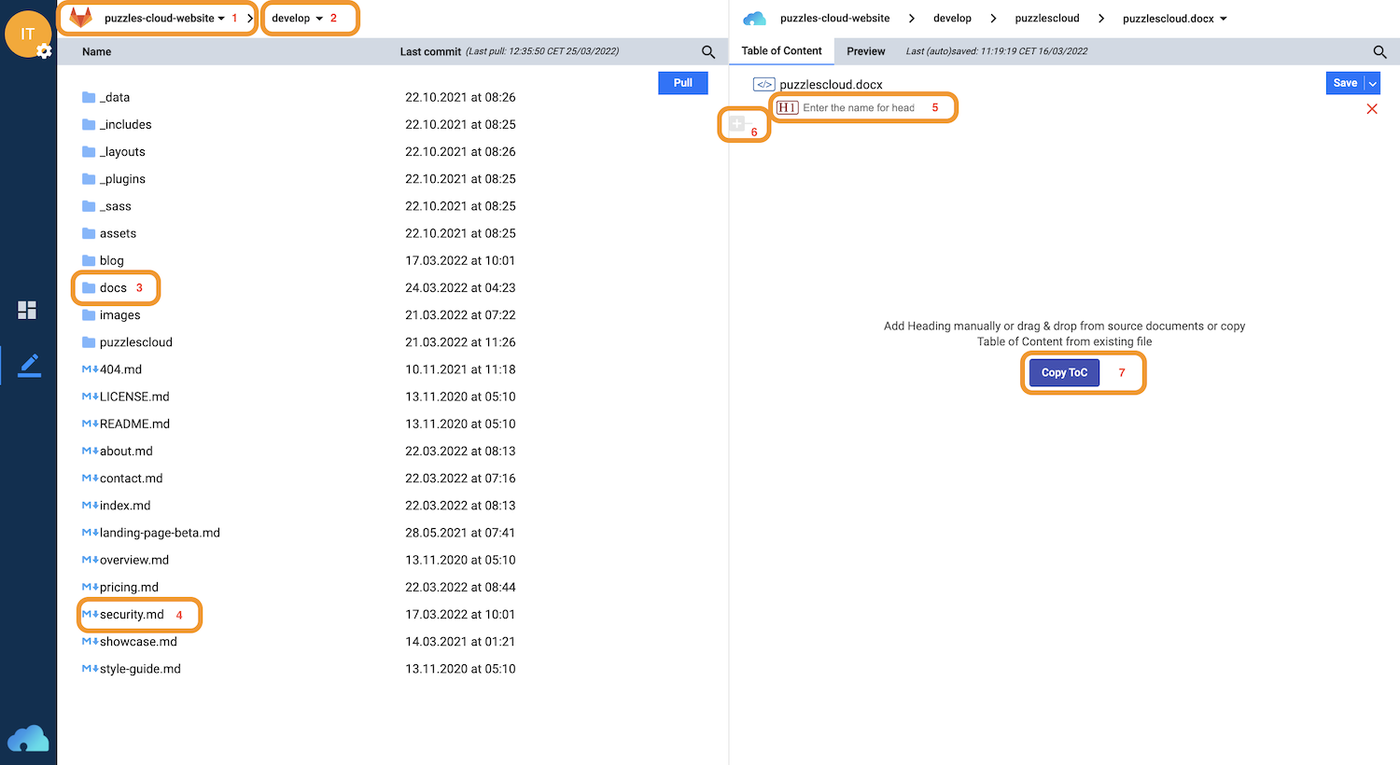Select the pricing.md file
Screen dimensions: 1400x765
click(x=119, y=587)
